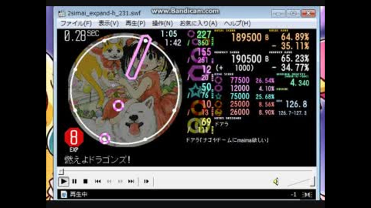
Task: Open the 再生(P) menu
Action: click(135, 23)
